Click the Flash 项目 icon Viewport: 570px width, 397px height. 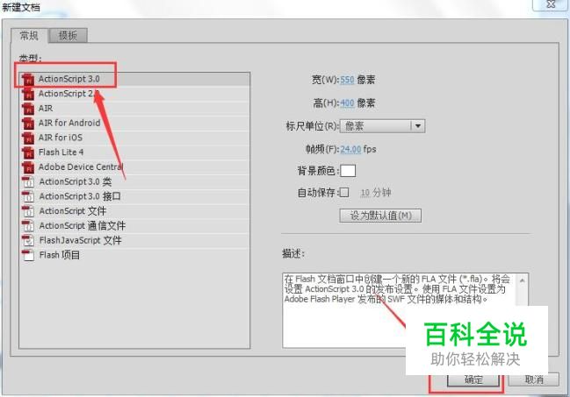pos(28,255)
